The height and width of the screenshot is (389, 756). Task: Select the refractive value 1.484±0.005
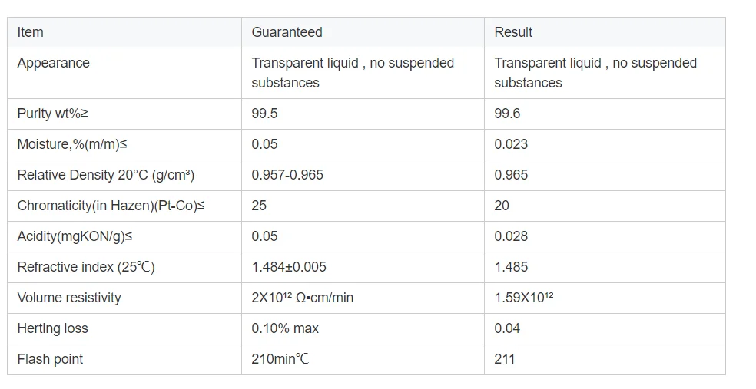point(289,267)
